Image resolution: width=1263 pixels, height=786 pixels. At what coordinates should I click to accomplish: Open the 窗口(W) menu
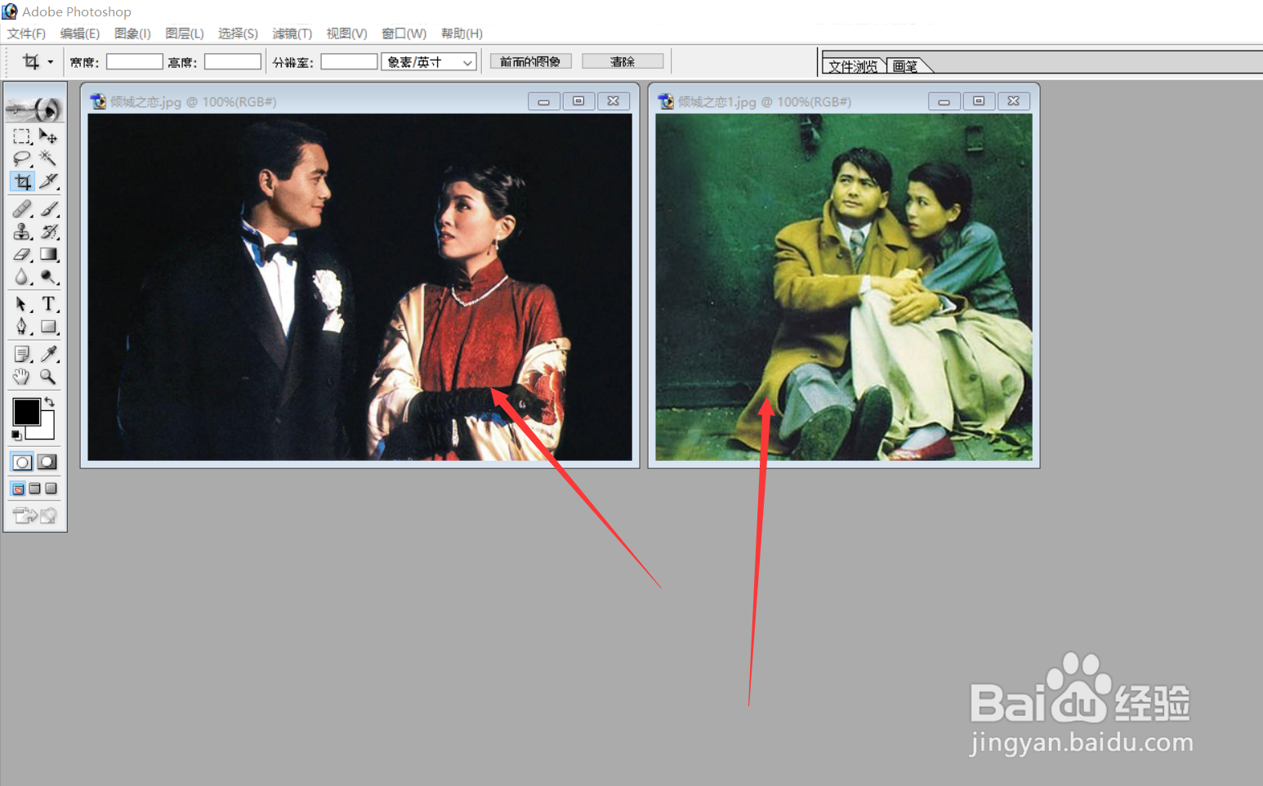click(x=404, y=33)
